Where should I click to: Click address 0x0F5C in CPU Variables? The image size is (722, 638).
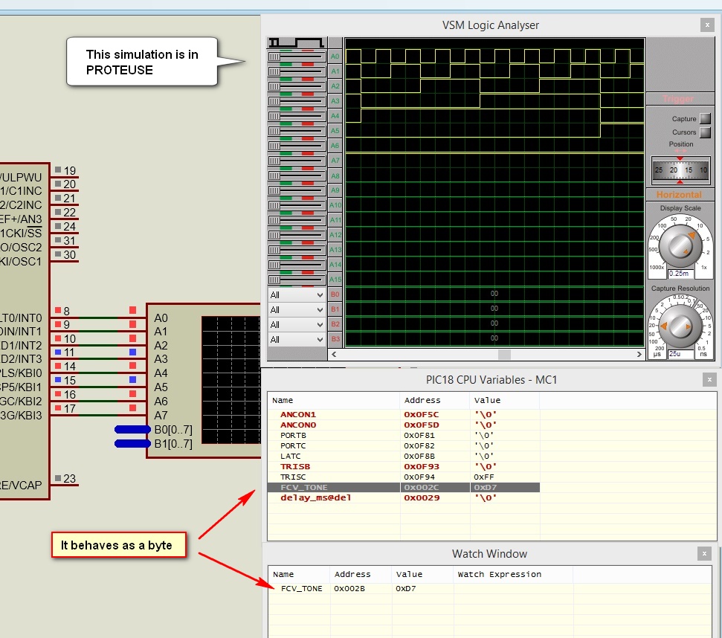[422, 415]
